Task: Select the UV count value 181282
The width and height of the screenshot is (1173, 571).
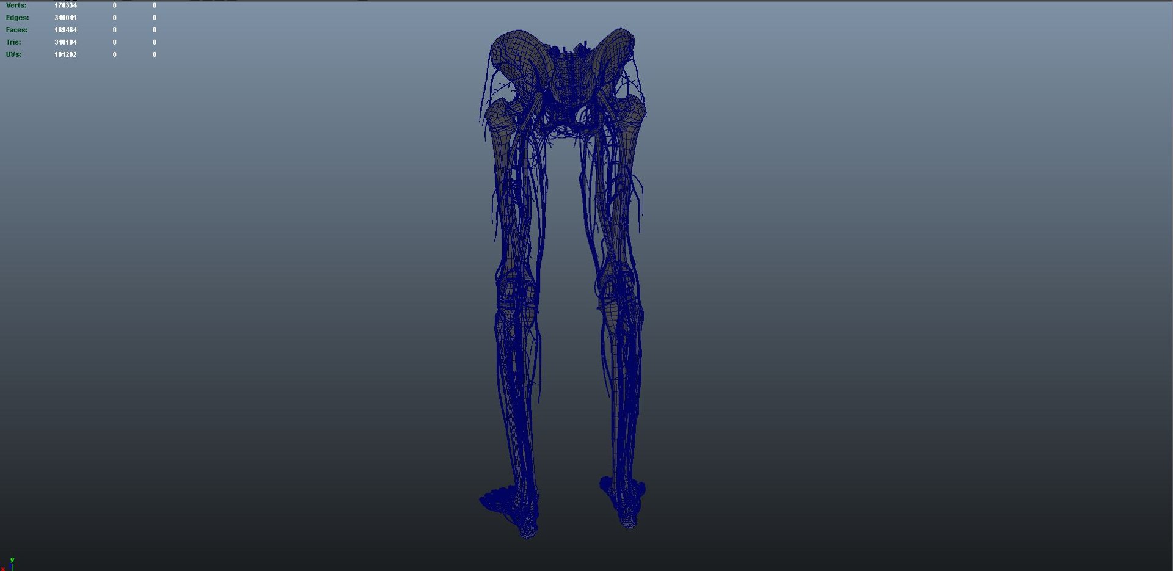Action: click(65, 54)
